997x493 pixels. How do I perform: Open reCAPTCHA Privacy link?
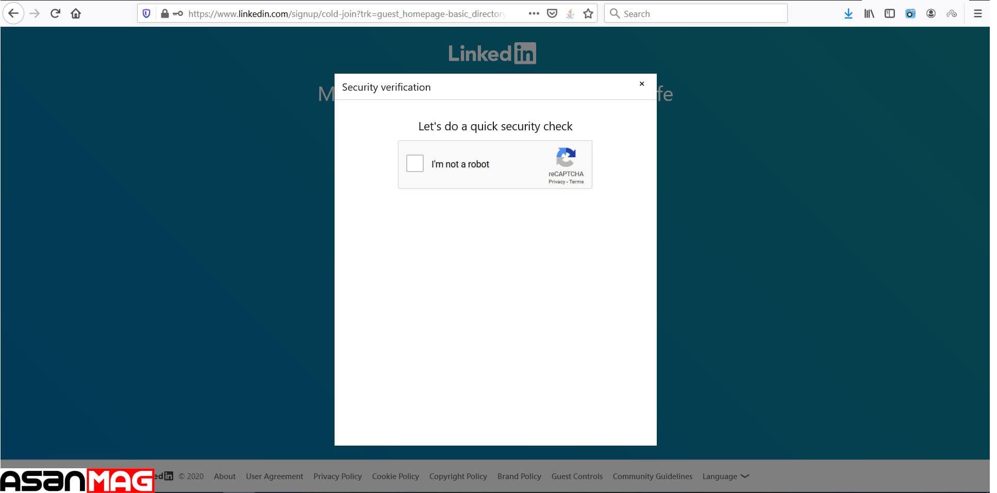point(557,182)
